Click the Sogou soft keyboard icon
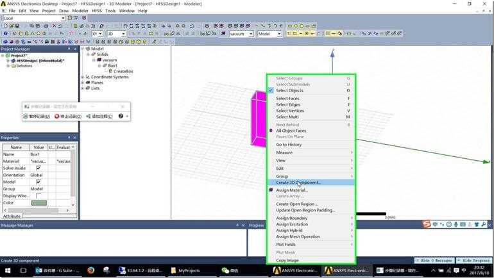This screenshot has height=278, width=494. click(463, 225)
